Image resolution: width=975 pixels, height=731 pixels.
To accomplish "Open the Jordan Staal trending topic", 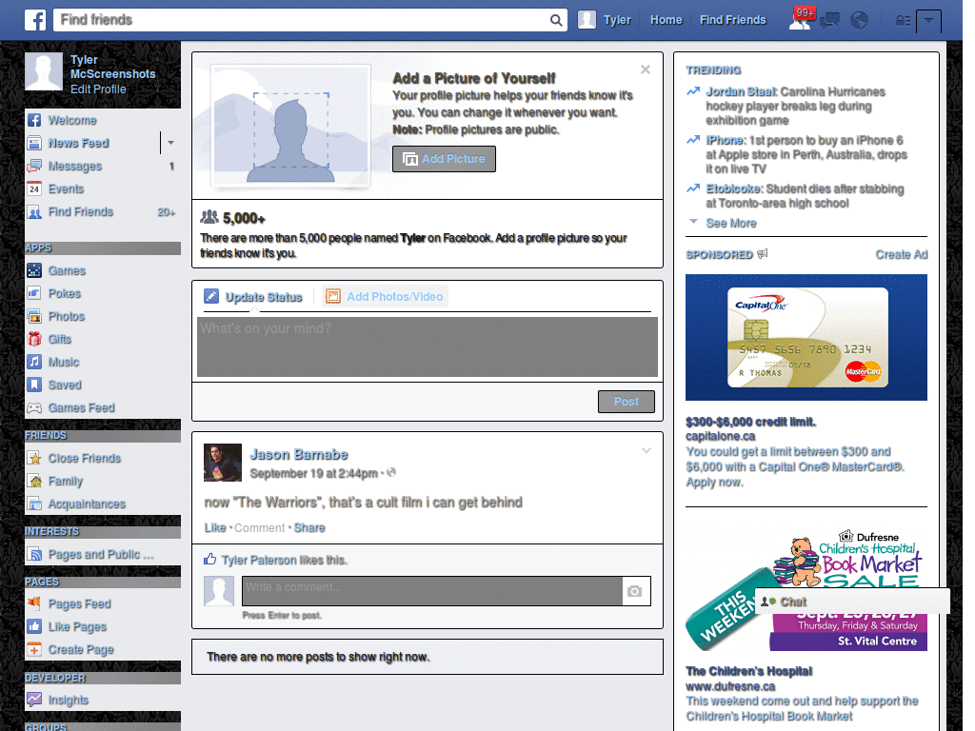I will [741, 92].
